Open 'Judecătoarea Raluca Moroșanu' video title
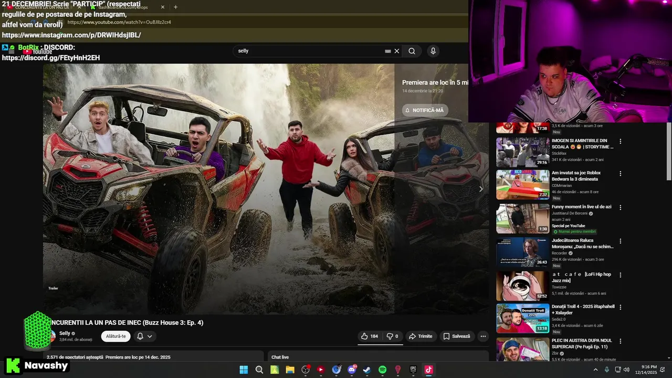 click(583, 243)
